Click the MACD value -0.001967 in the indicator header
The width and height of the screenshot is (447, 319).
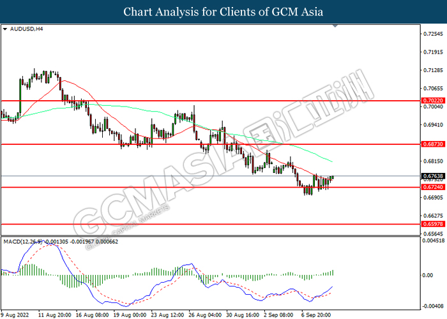[x=82, y=242]
